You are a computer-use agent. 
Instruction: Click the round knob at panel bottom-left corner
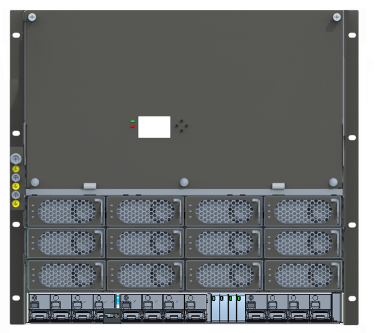tap(35, 182)
